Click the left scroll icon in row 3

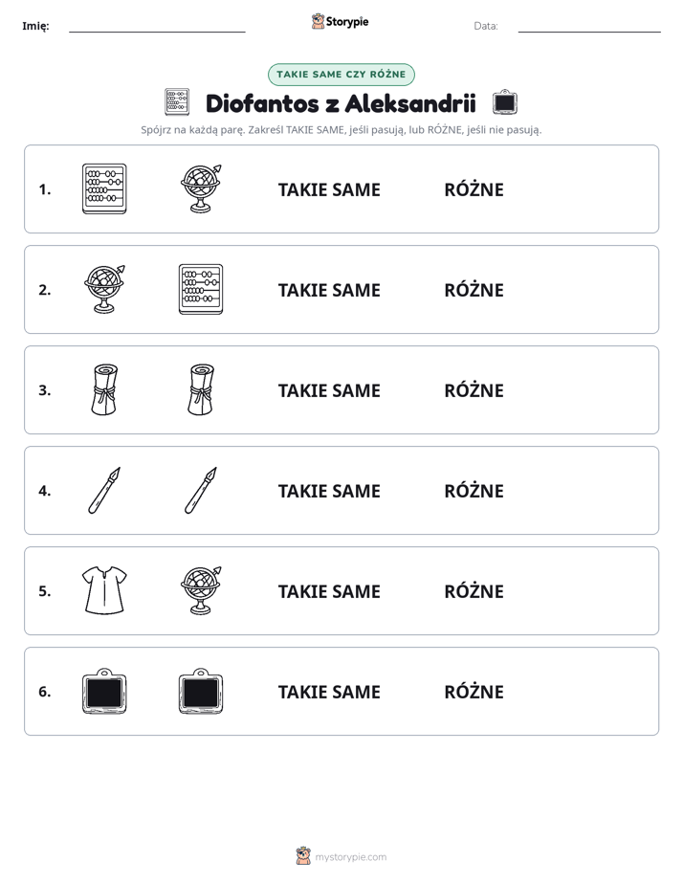[104, 389]
